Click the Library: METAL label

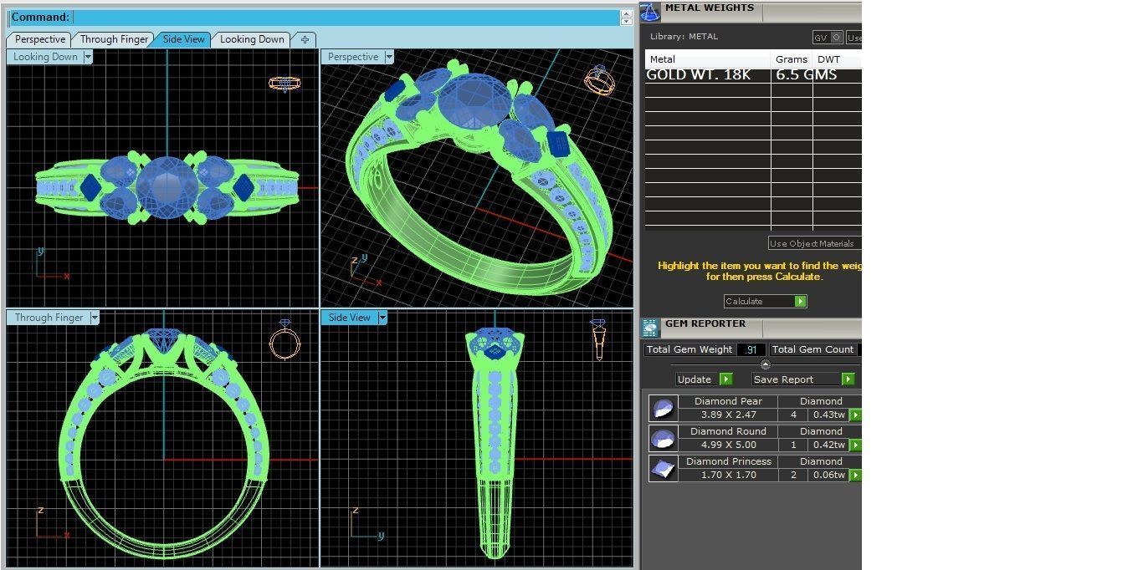pyautogui.click(x=684, y=37)
